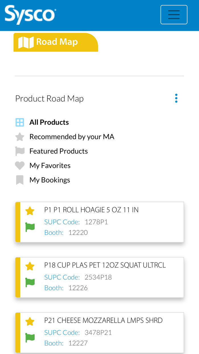The image size is (199, 354).
Task: Select the My Favorites filter row
Action: coord(50,165)
